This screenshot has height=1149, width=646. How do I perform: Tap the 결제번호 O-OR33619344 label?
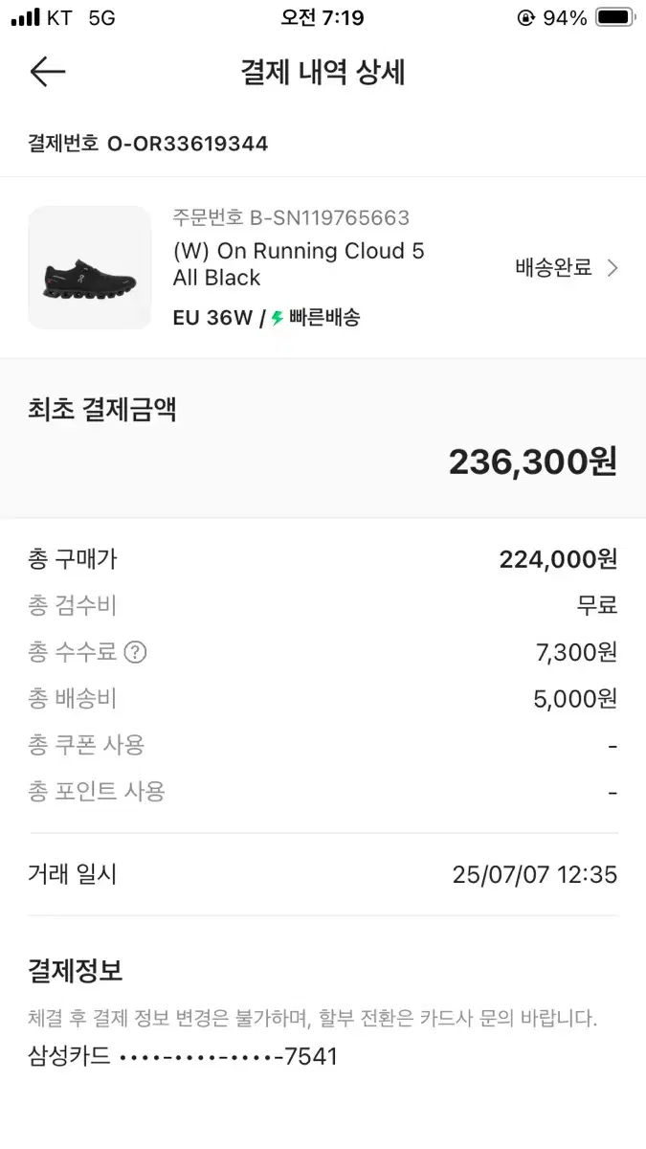(148, 144)
